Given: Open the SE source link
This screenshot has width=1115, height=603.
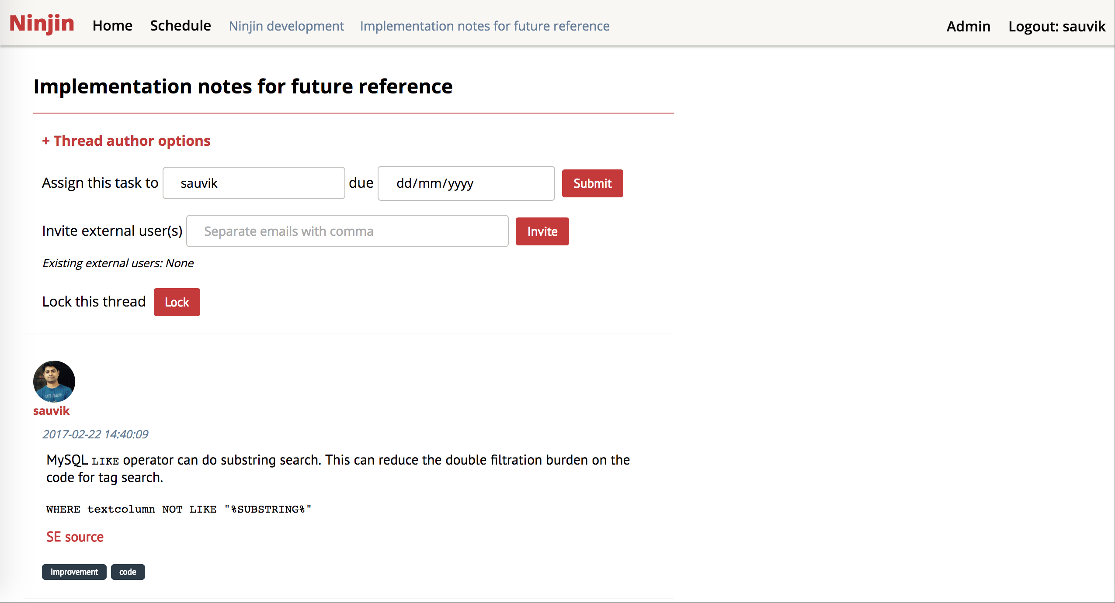Looking at the screenshot, I should coord(75,537).
